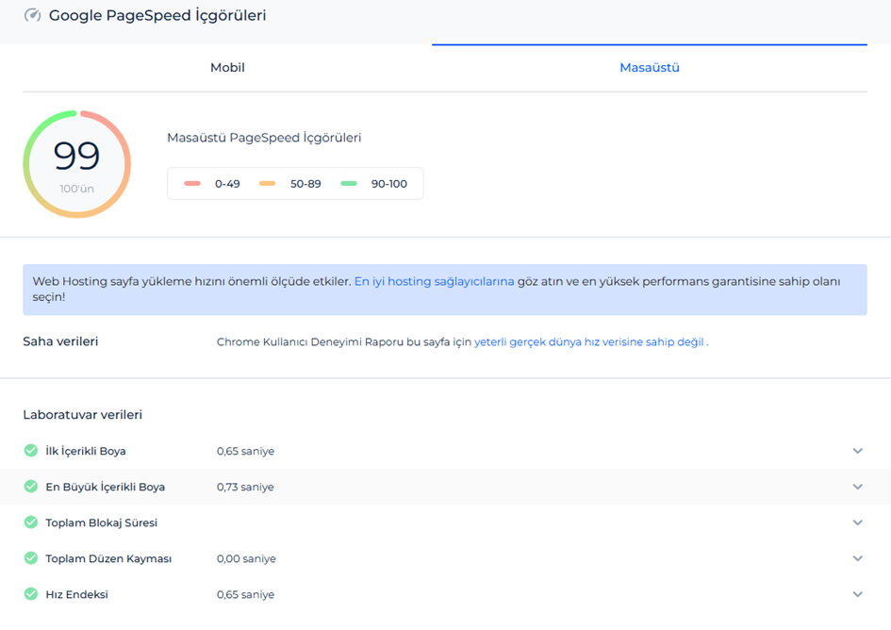Click green check icon beside İlk İçerikli Boya

point(31,450)
